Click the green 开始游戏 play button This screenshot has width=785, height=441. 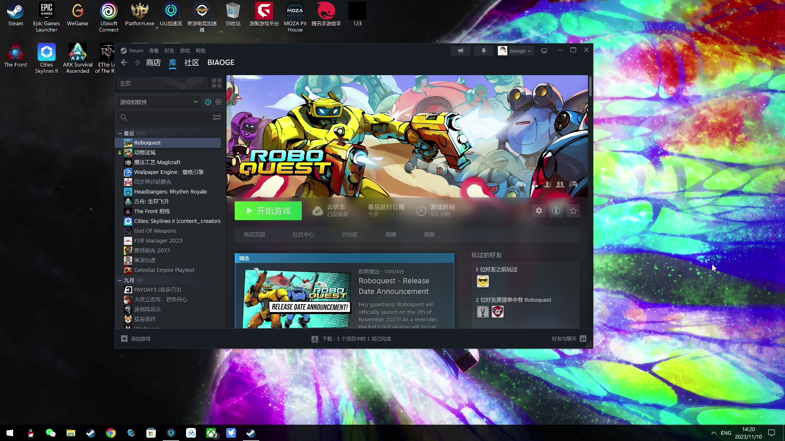click(268, 211)
